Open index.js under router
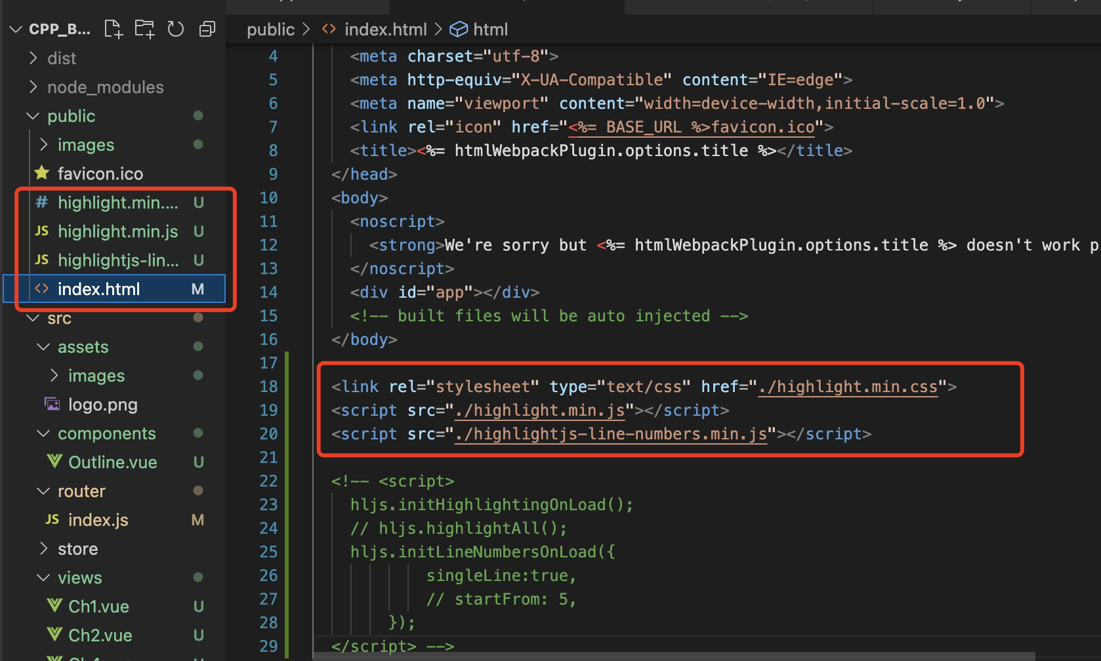1101x661 pixels. (98, 520)
